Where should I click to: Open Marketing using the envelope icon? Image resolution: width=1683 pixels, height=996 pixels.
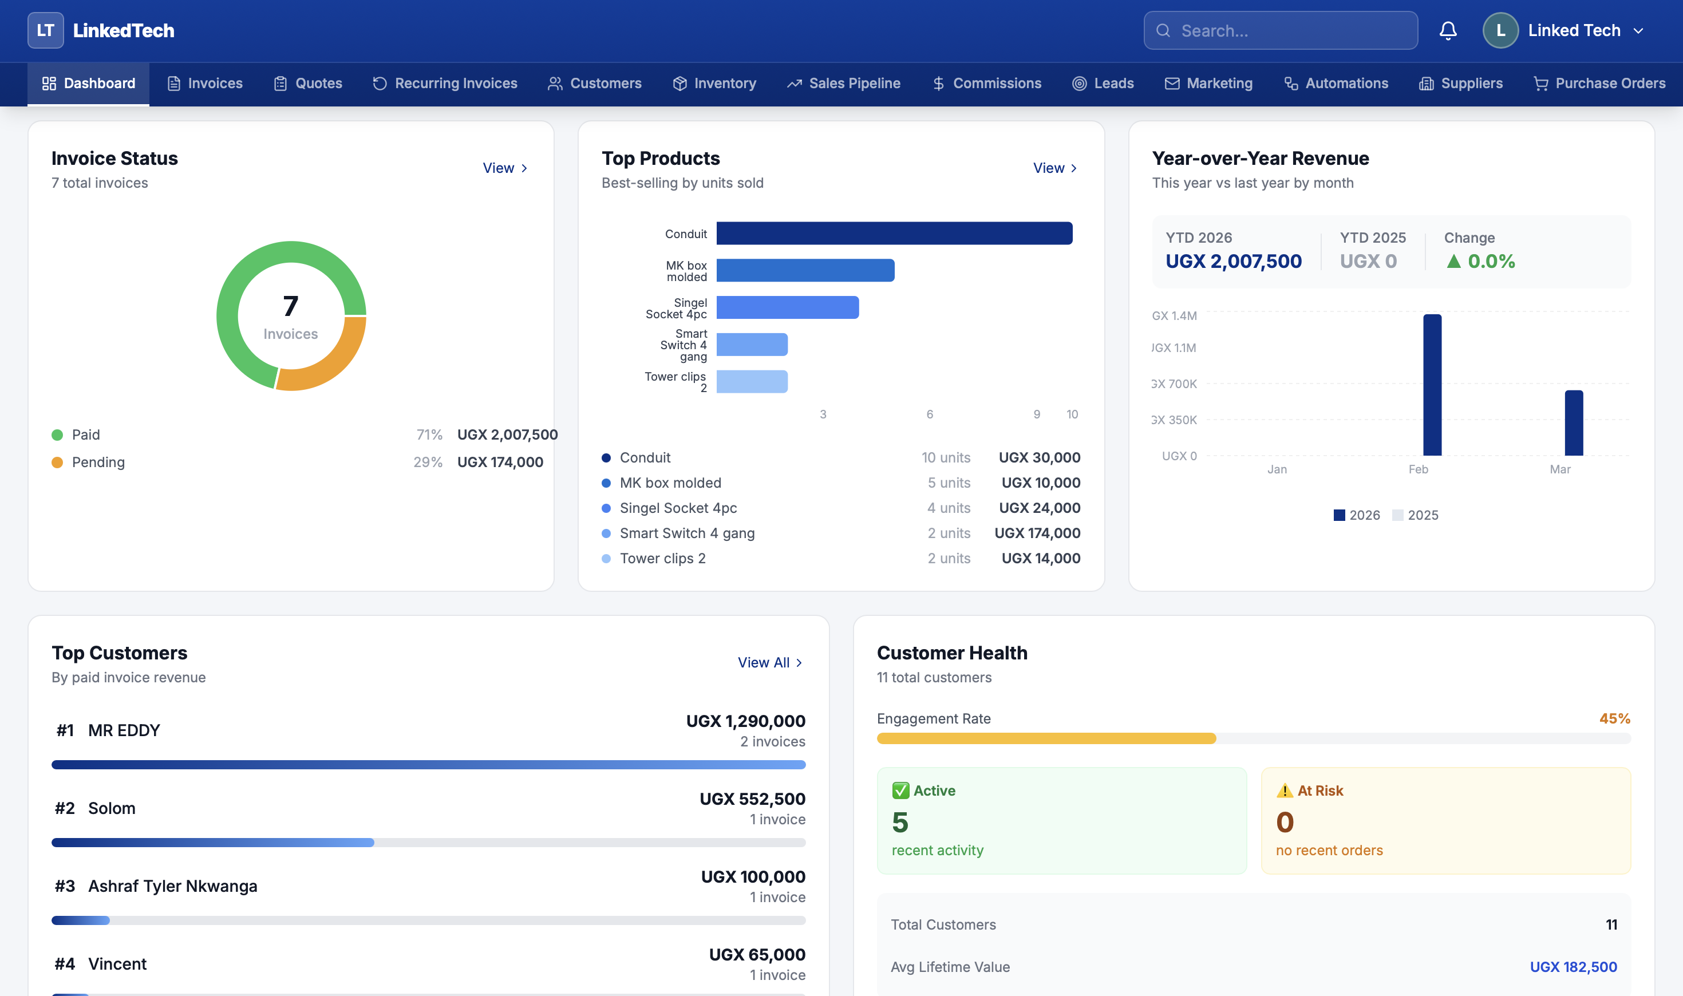[1172, 83]
